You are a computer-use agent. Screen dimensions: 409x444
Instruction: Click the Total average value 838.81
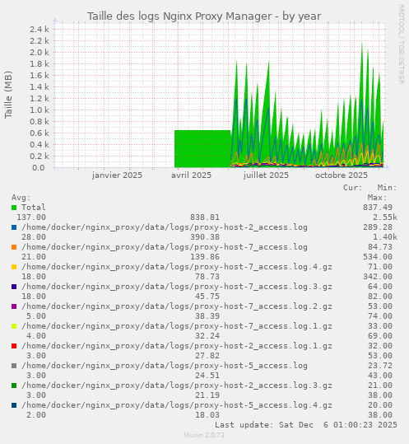[x=205, y=217]
